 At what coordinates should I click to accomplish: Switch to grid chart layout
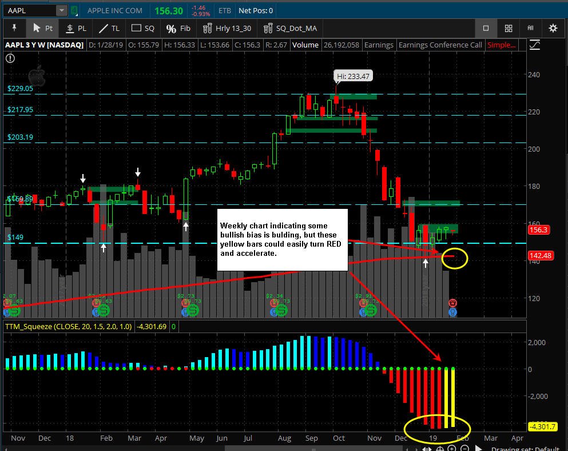pos(509,28)
